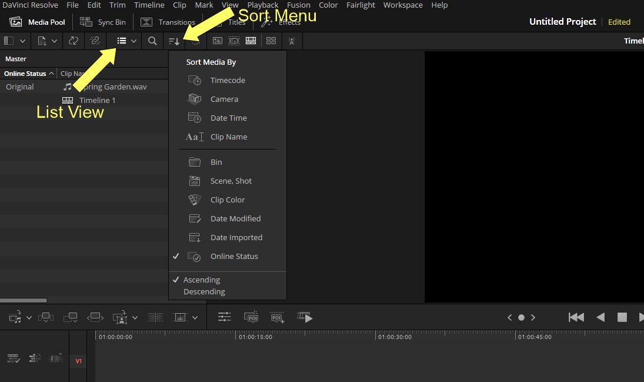
Task: Expand the List View mode dropdown arrow
Action: pyautogui.click(x=134, y=41)
